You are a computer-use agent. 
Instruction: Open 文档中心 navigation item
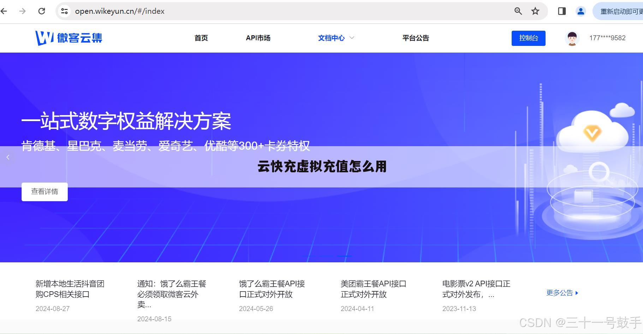tap(331, 38)
